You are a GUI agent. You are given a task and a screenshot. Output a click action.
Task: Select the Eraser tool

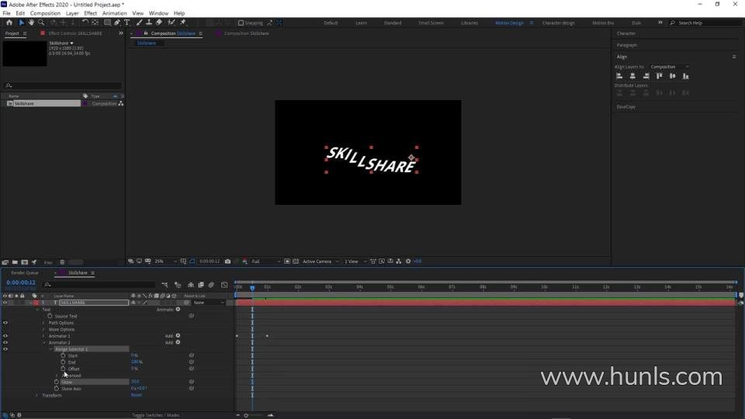158,23
